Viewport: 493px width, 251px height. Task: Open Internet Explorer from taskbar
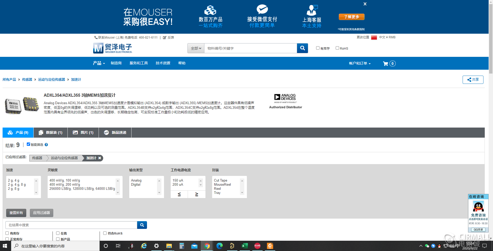tap(144, 246)
